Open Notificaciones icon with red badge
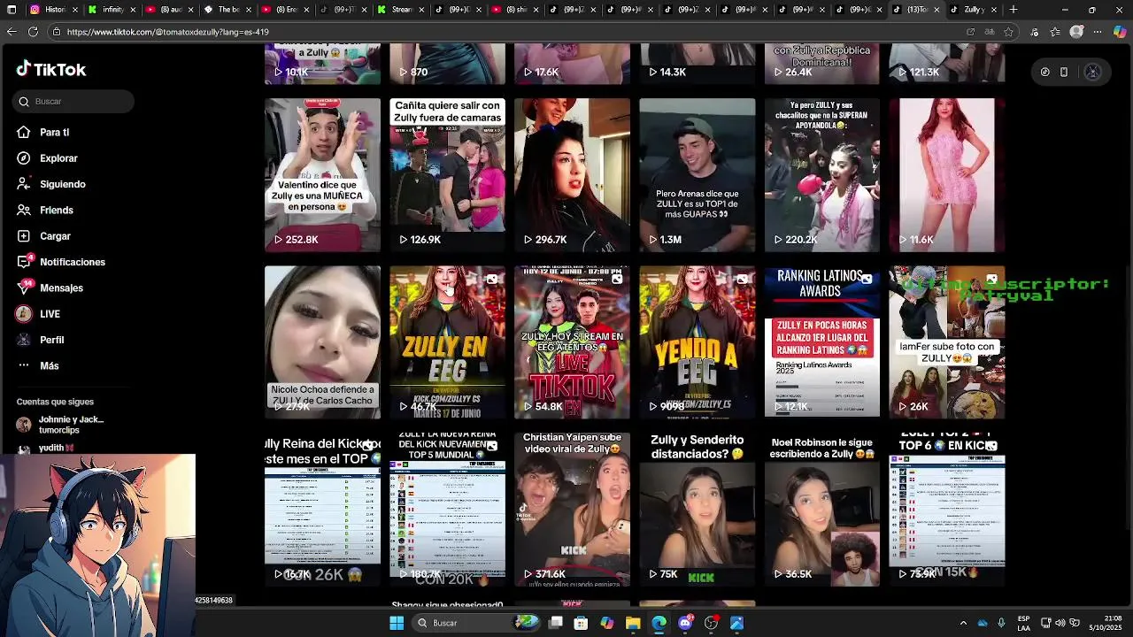The image size is (1133, 637). tap(24, 262)
